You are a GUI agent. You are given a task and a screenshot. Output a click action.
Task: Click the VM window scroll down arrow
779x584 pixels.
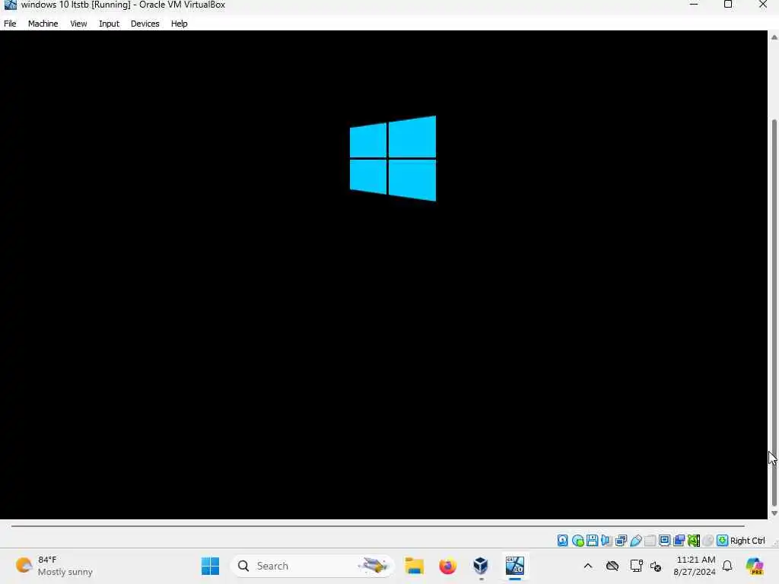point(774,513)
